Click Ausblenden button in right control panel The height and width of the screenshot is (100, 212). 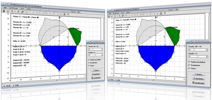198,83
